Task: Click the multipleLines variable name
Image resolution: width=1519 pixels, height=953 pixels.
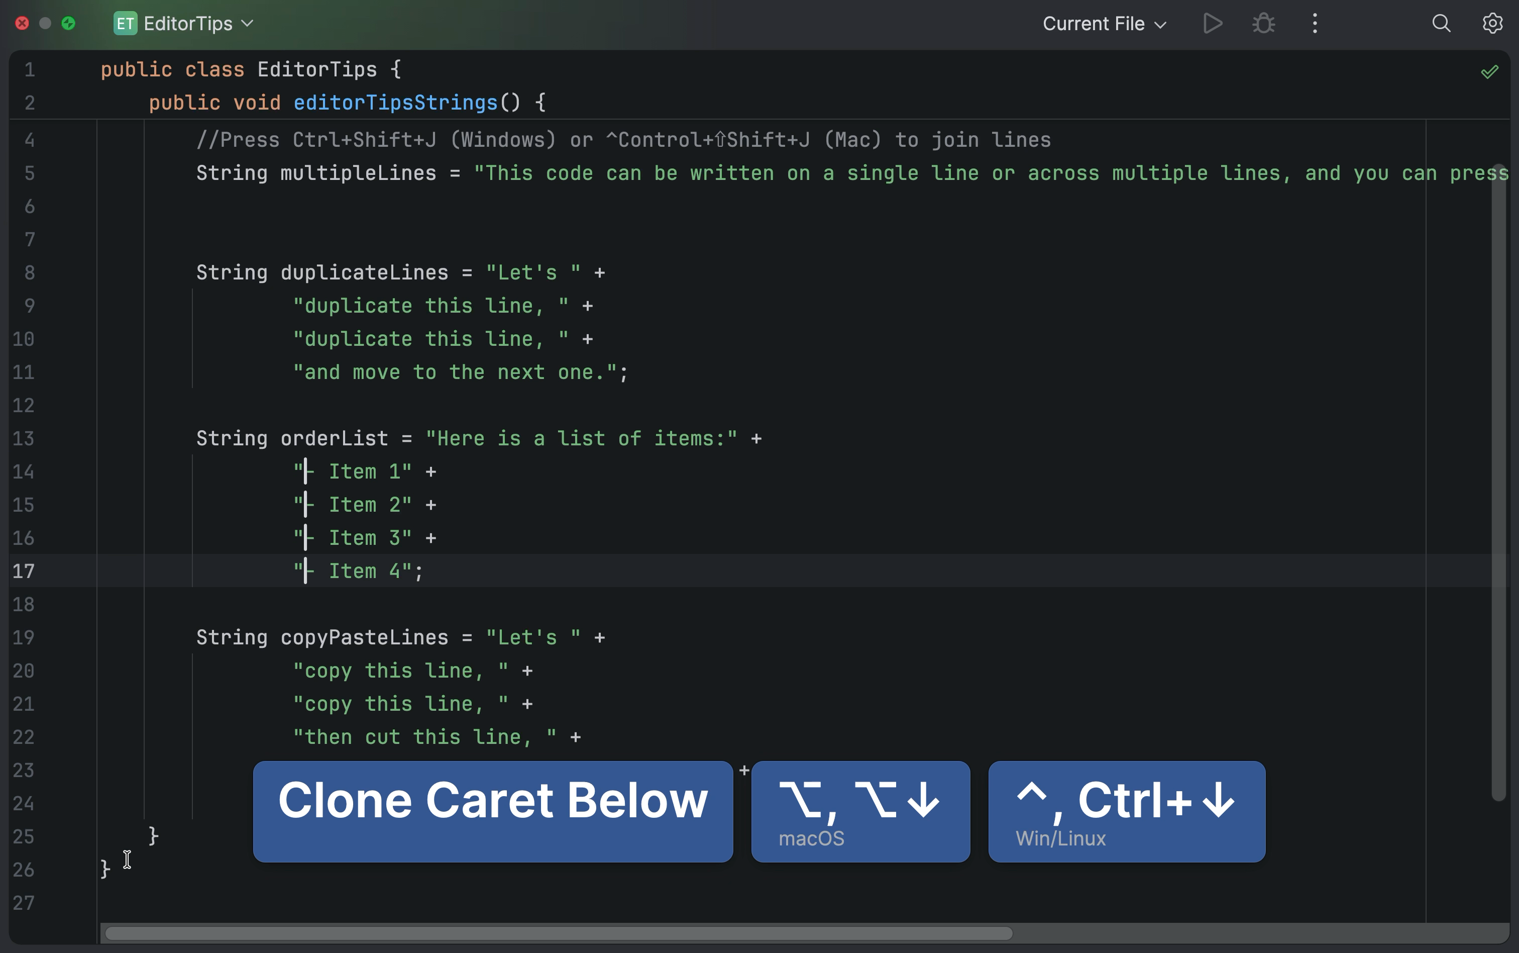Action: [358, 173]
